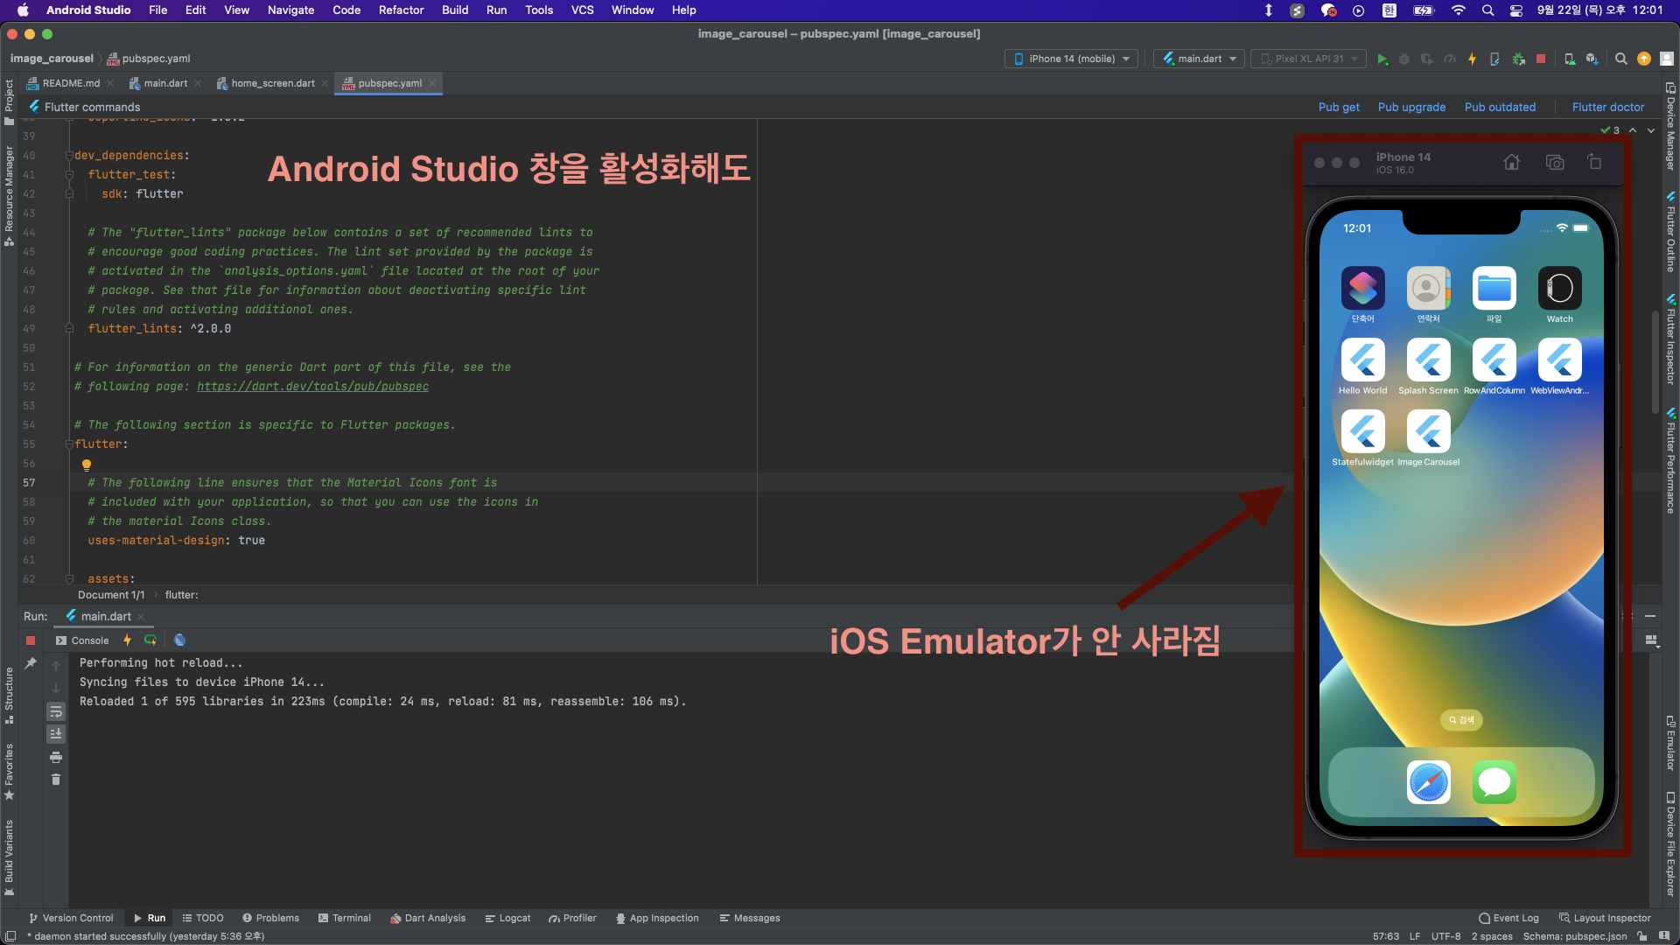
Task: Take simulator screenshot with camera icon
Action: [x=1554, y=163]
